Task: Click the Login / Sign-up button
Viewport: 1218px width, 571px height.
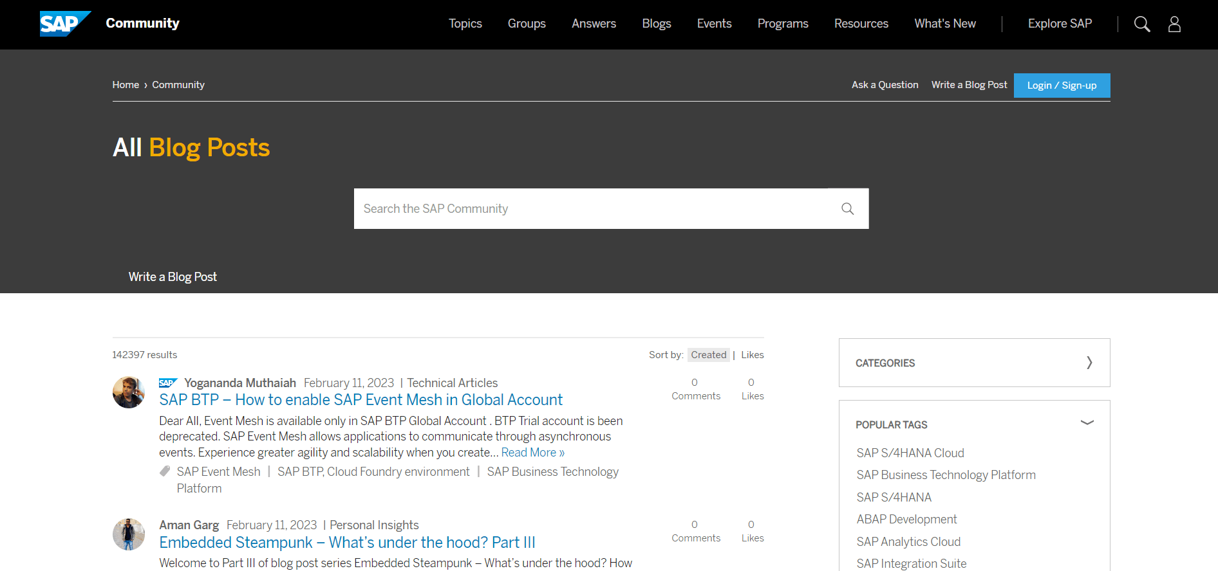Action: [1062, 86]
